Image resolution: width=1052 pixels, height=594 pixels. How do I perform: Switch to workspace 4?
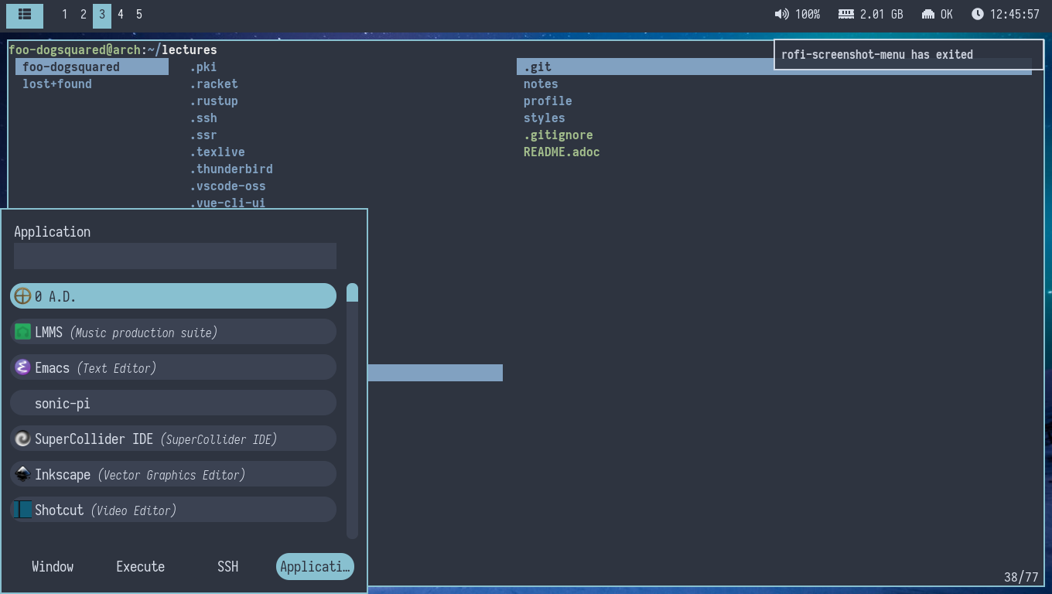coord(121,14)
